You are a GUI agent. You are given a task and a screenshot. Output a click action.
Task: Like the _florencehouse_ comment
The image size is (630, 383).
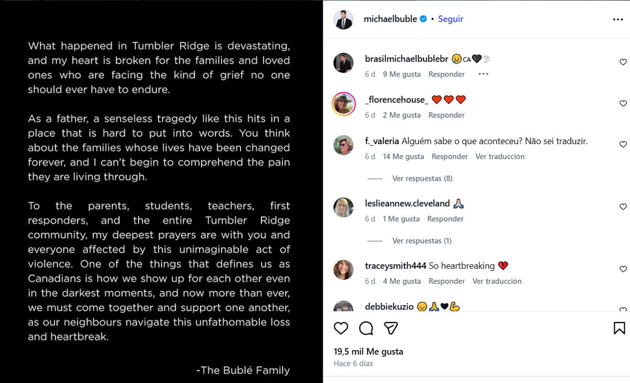[623, 104]
